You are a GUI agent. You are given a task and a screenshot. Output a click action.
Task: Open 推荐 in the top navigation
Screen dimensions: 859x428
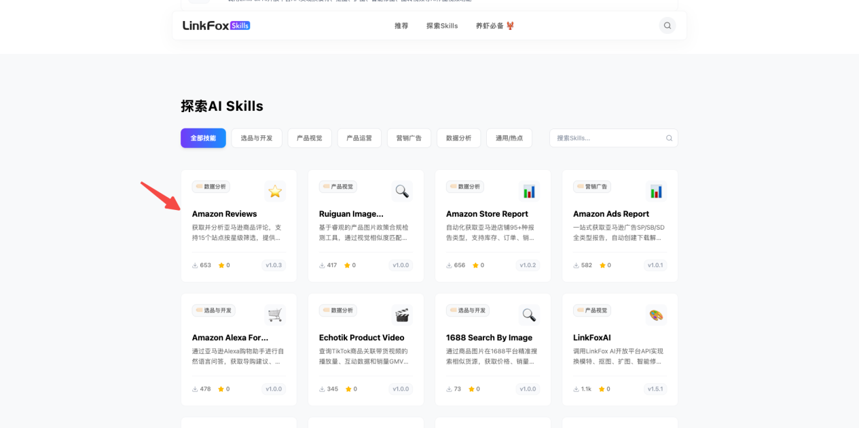point(401,26)
